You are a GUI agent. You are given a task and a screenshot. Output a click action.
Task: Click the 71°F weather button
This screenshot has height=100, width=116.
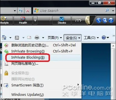pyautogui.click(x=79, y=20)
